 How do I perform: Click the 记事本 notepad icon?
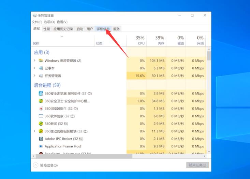[41, 68]
